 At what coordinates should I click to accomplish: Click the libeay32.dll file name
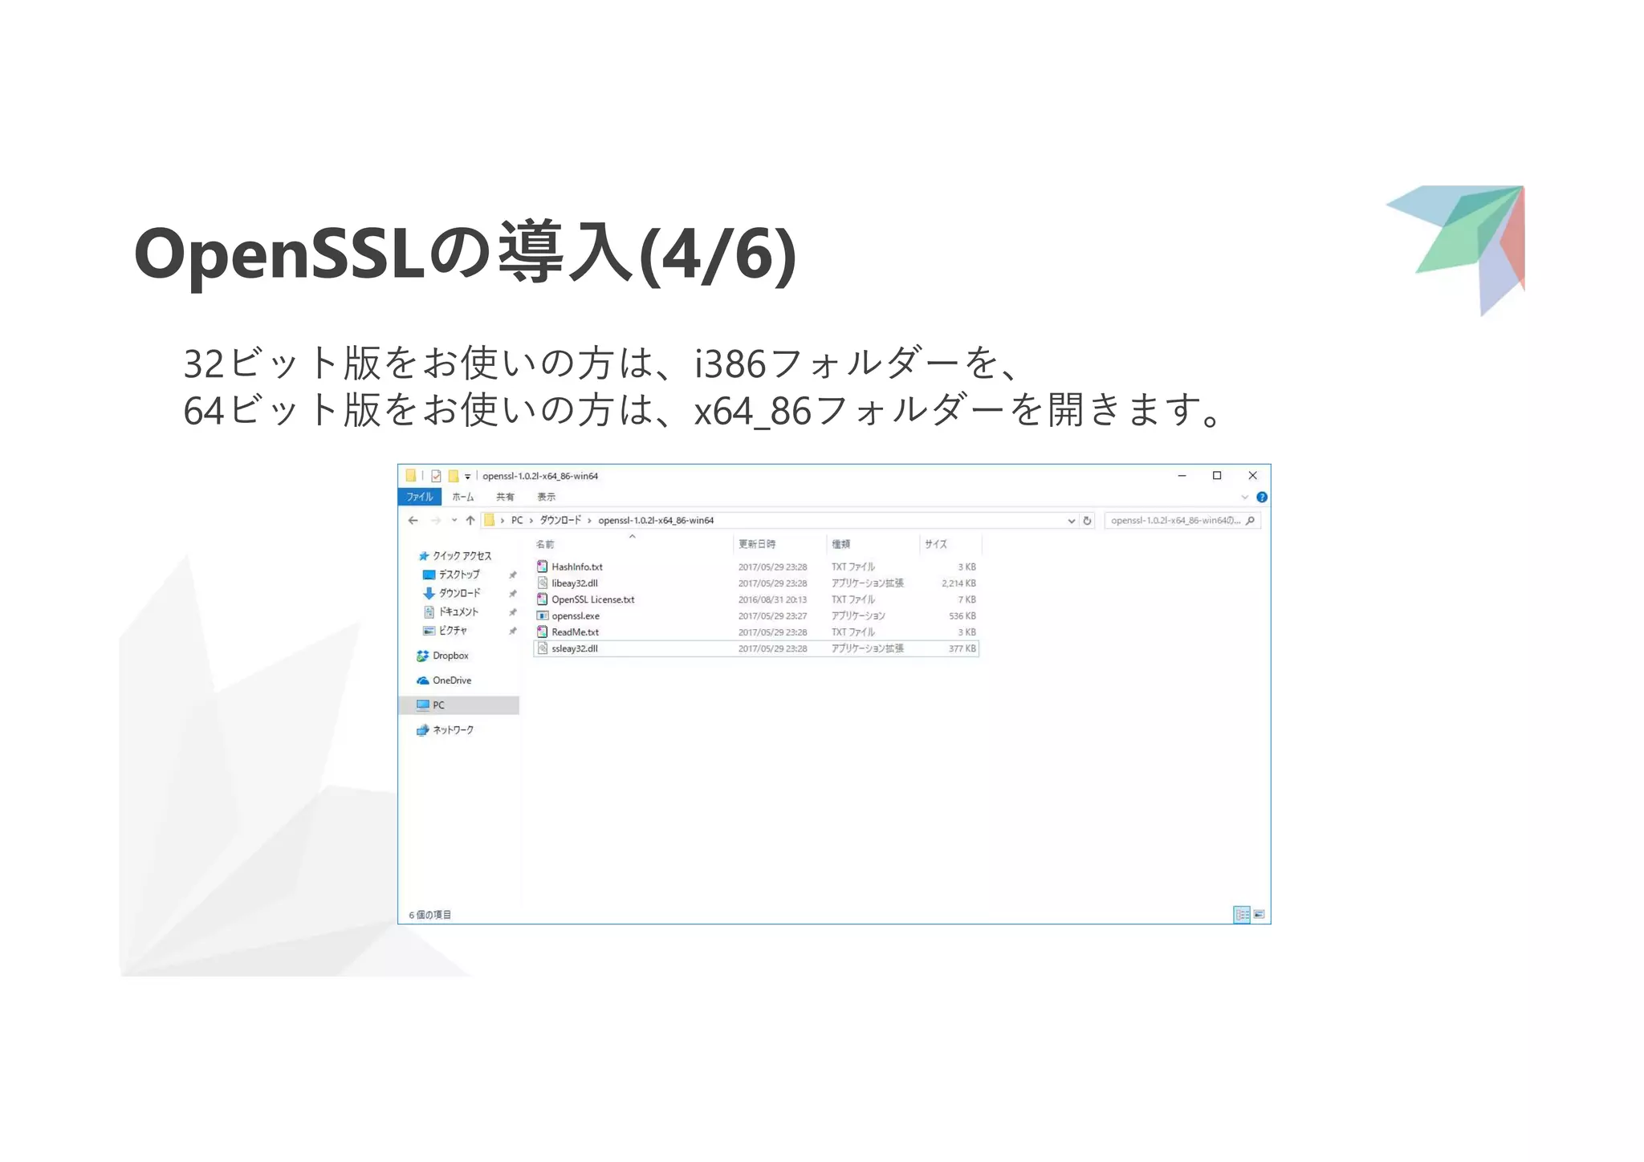575,583
